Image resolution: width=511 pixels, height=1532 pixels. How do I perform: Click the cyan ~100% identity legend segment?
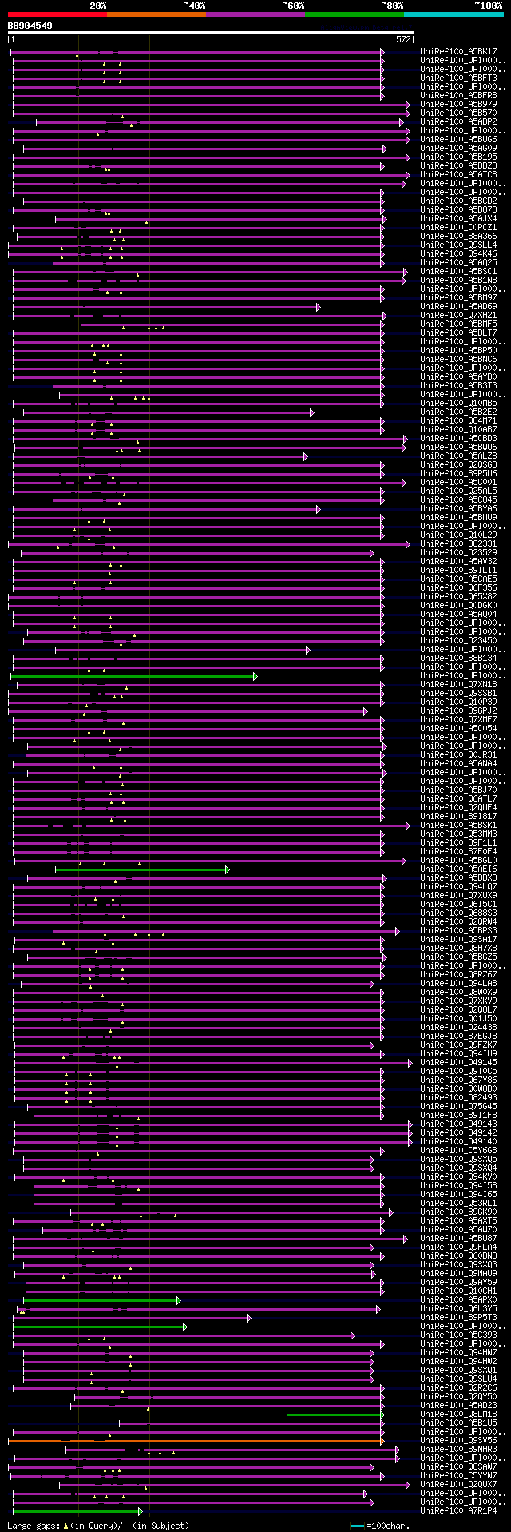[454, 14]
